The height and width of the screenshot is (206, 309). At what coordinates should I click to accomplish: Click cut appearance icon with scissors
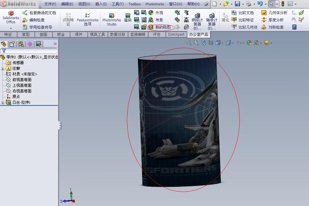[x=177, y=13]
